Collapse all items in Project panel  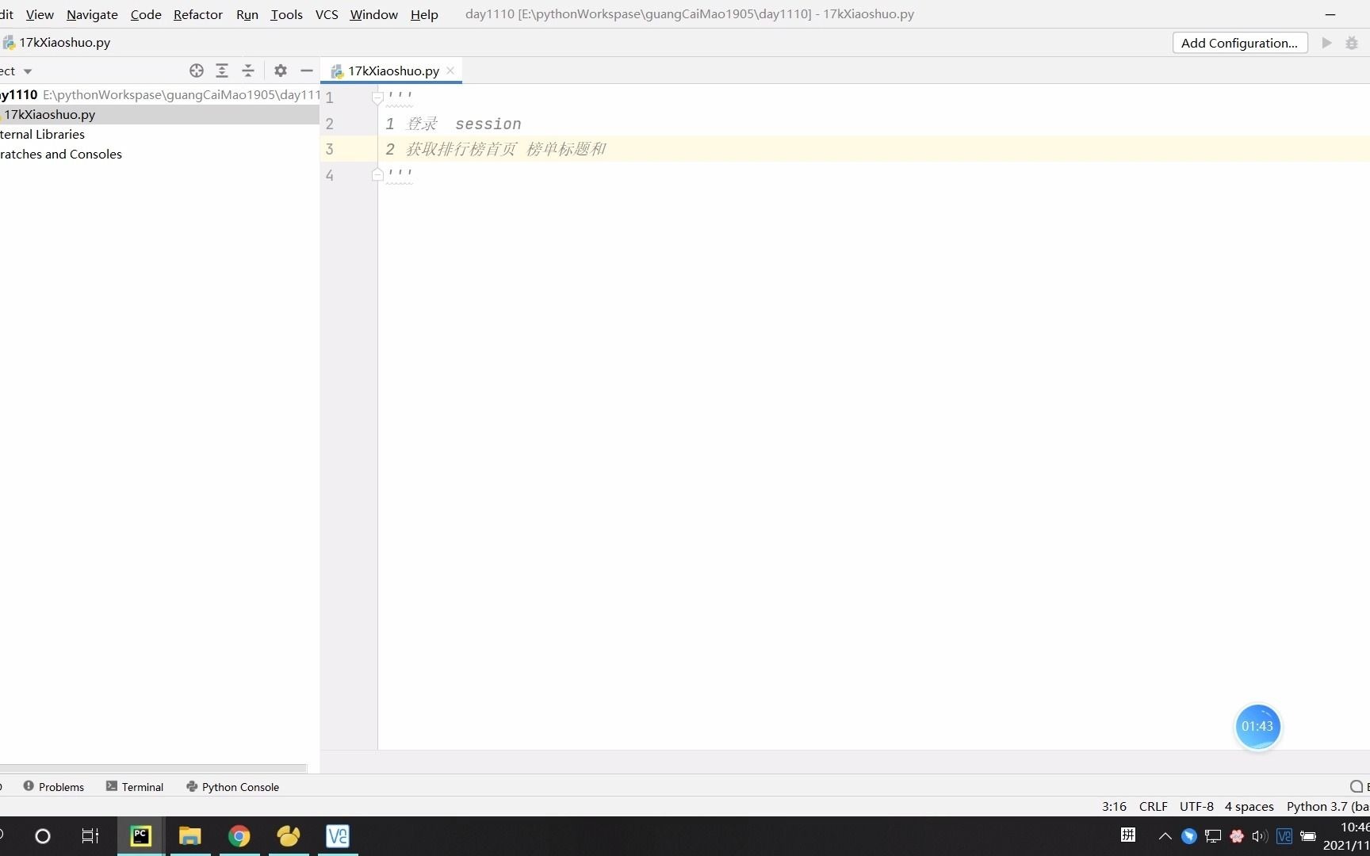248,71
